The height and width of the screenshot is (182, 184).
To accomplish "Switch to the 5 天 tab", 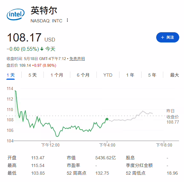I will click(33, 75).
